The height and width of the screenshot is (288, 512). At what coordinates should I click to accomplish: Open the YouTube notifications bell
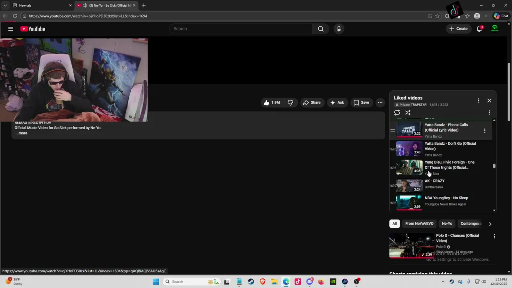coord(479,29)
